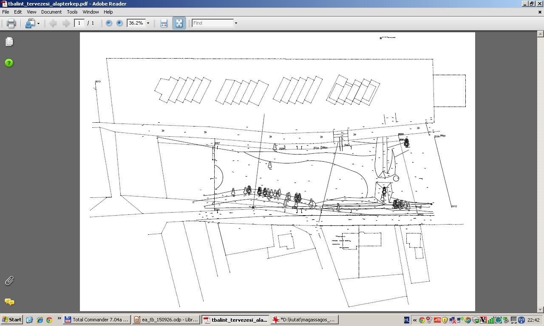
Task: Switch to ea_tb_150926.odp taskbar button
Action: pyautogui.click(x=166, y=320)
